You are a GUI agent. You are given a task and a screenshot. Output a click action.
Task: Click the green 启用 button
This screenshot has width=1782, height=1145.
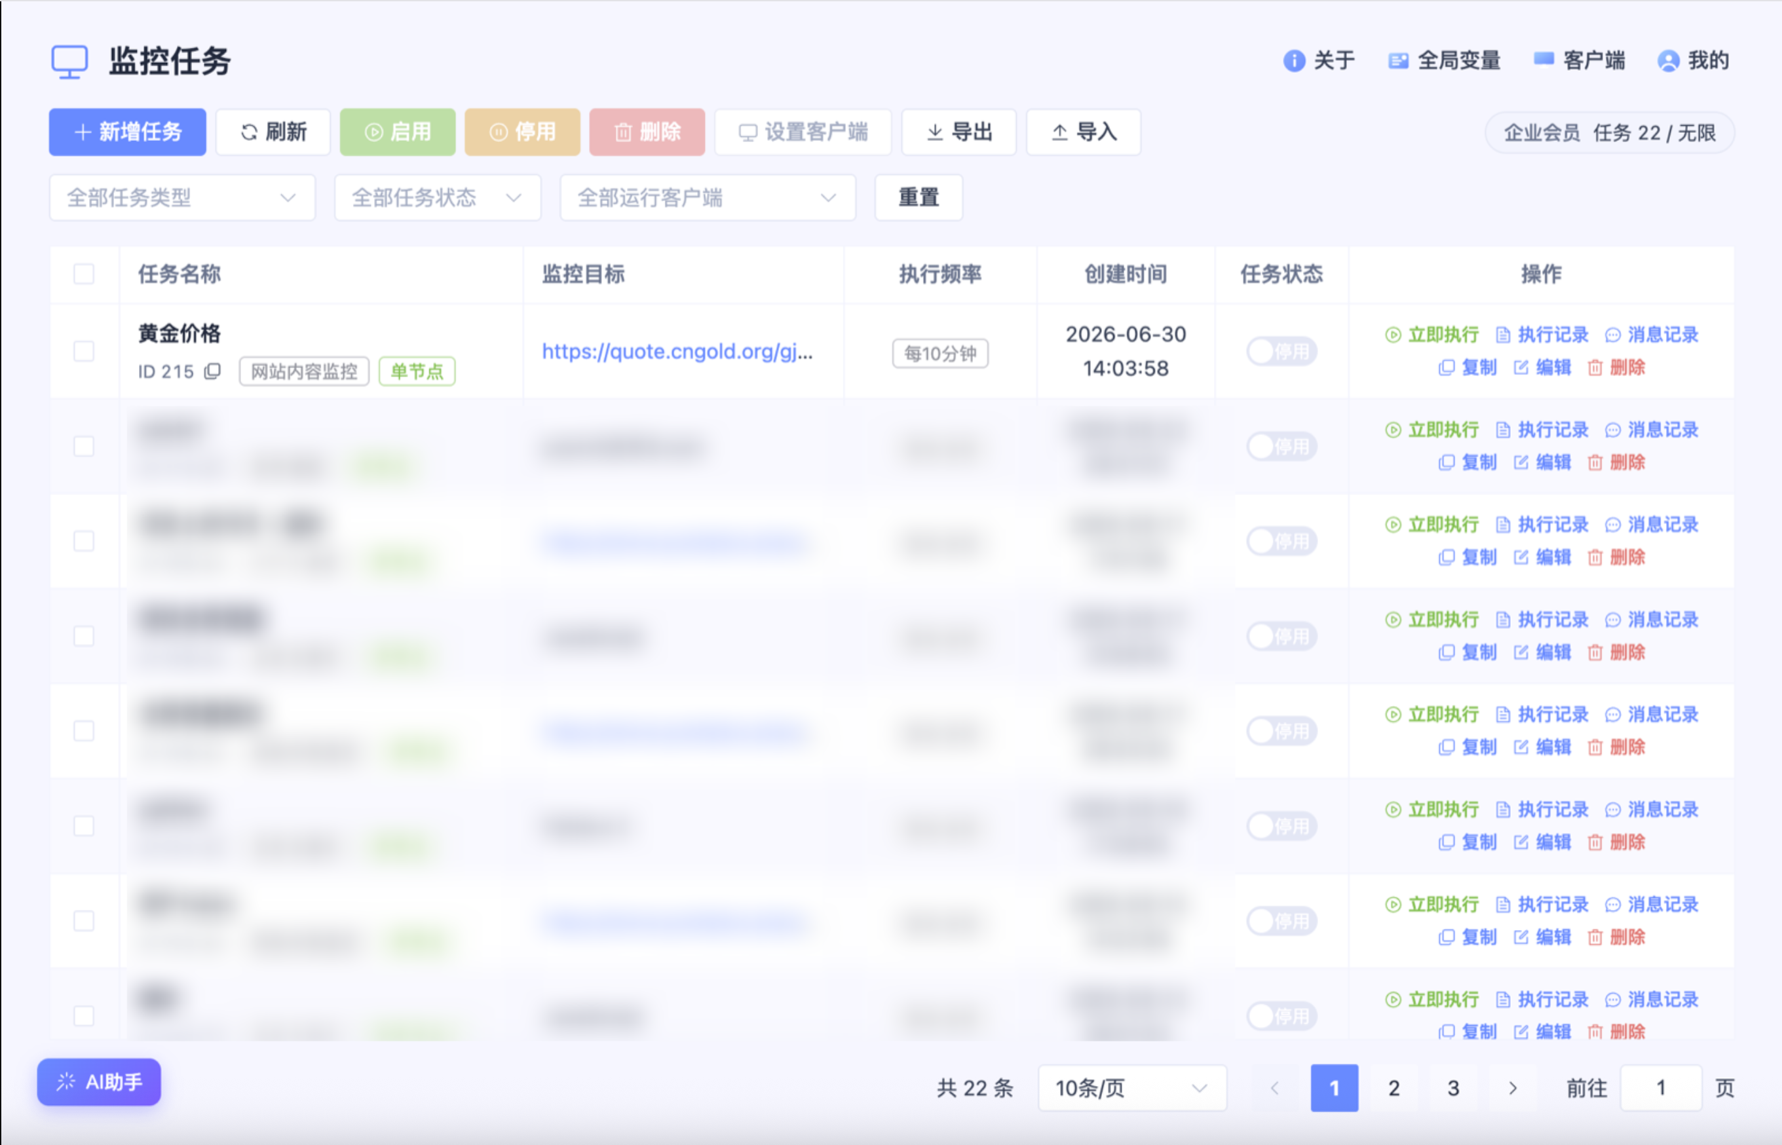click(x=398, y=132)
